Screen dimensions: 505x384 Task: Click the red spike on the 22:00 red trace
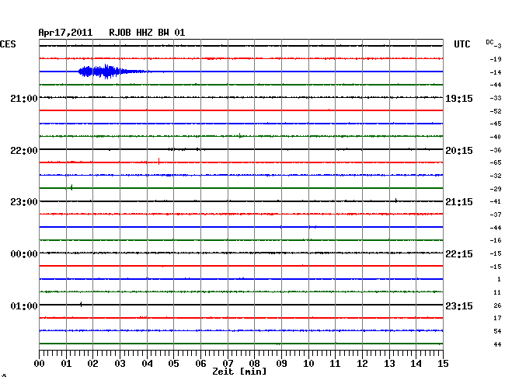coord(158,161)
